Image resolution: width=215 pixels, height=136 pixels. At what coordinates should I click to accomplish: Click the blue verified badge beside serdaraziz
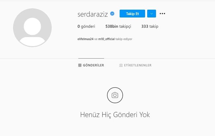112,14
